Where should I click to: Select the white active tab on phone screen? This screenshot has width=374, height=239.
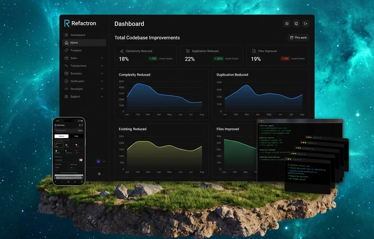pyautogui.click(x=62, y=136)
